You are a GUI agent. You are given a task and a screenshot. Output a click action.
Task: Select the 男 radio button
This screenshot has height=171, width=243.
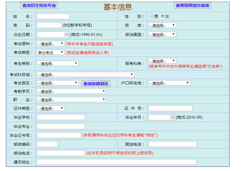151,16
